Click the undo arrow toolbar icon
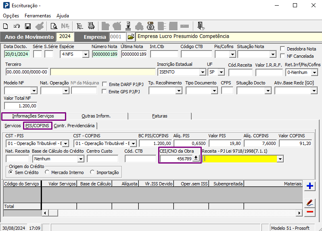The height and width of the screenshot is (231, 322). (17, 26)
